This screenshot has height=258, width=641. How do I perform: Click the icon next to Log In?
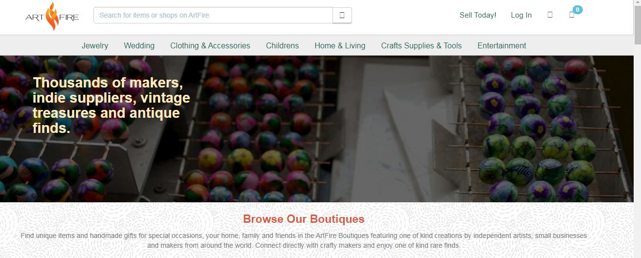550,15
